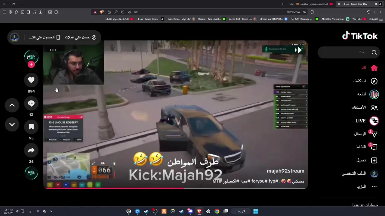
Task: Toggle the video mute speaker icon
Action: 298,50
